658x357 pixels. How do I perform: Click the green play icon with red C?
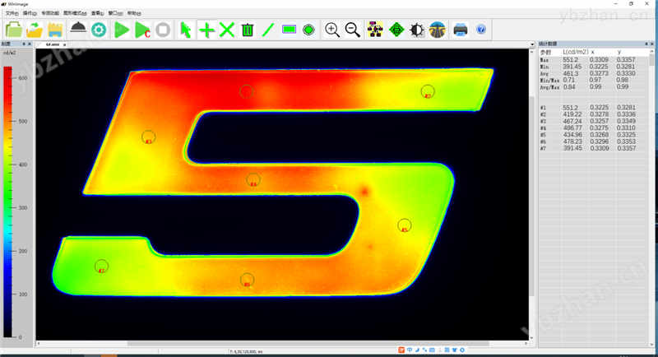point(142,30)
